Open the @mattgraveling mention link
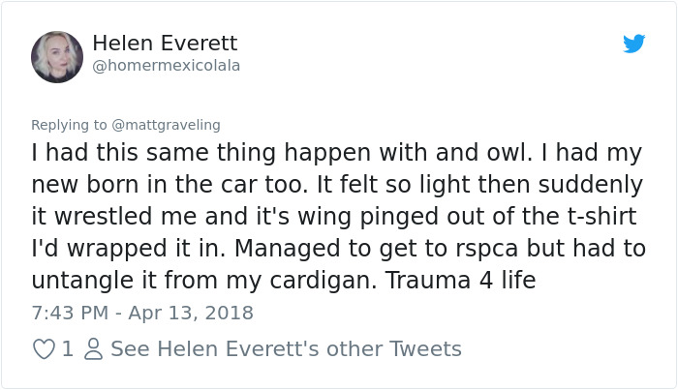 (167, 124)
